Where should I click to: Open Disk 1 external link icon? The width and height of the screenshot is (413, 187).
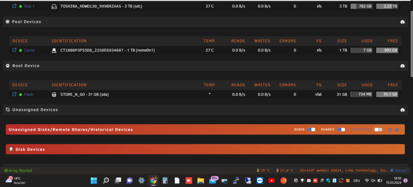click(x=14, y=6)
